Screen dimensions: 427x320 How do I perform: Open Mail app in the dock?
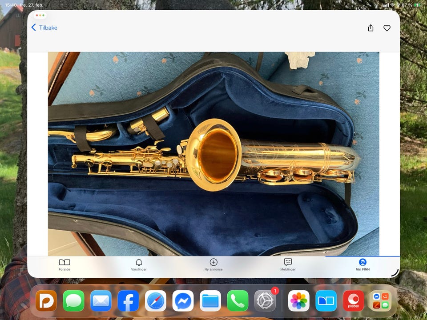101,301
